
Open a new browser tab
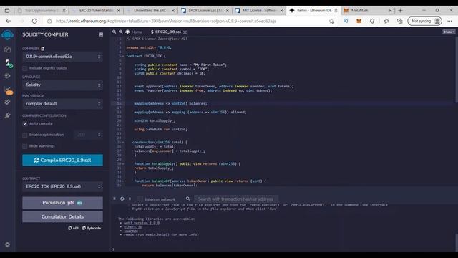tap(401, 11)
